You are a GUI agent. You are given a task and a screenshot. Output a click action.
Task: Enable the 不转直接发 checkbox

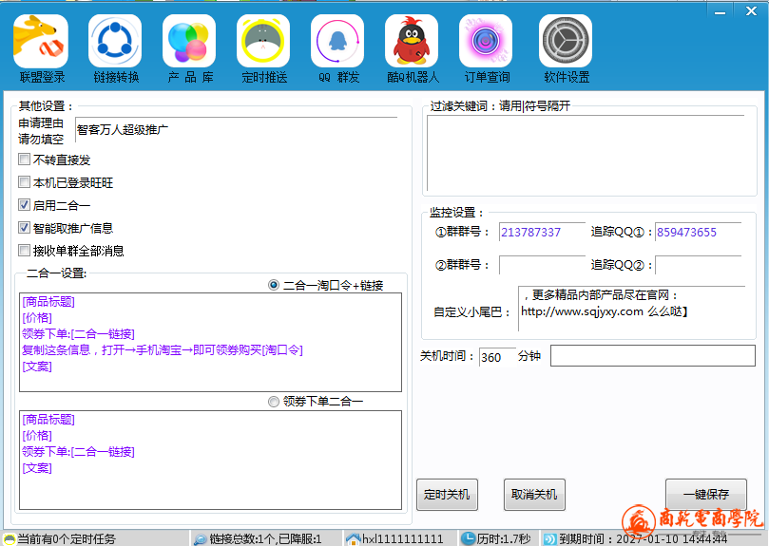point(25,160)
